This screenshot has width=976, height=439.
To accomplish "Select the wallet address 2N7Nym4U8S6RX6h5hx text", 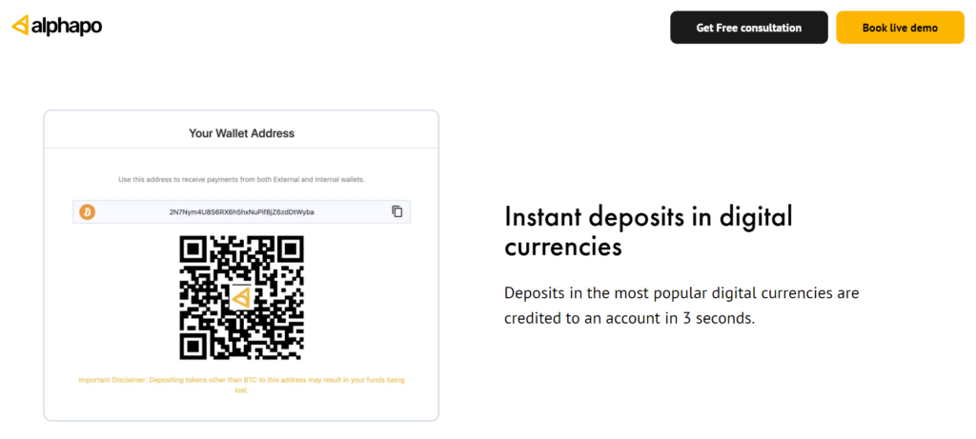I will coord(241,212).
